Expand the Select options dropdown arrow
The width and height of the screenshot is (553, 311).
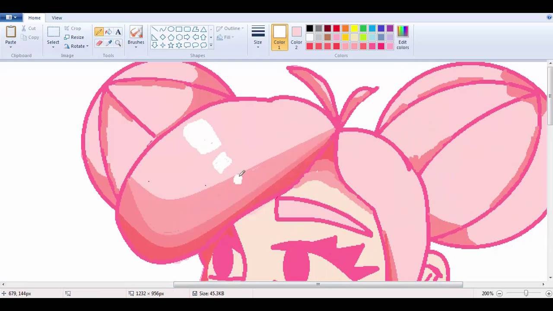click(x=53, y=47)
